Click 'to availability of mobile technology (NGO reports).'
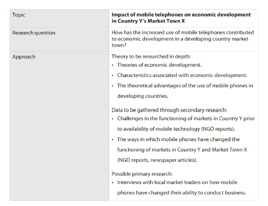 click(x=176, y=129)
